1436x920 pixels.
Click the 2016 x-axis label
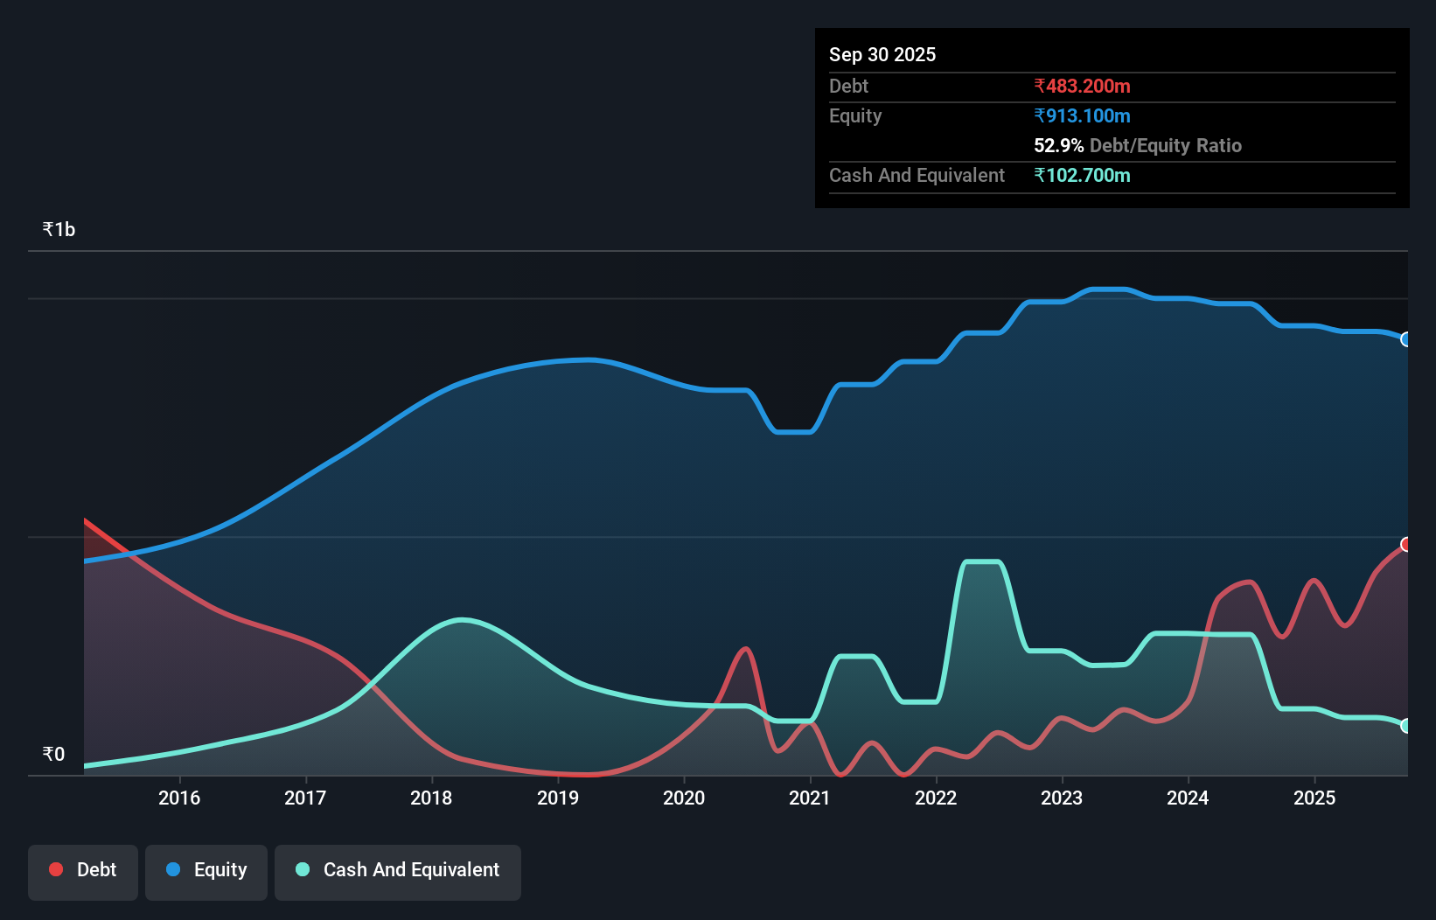179,798
